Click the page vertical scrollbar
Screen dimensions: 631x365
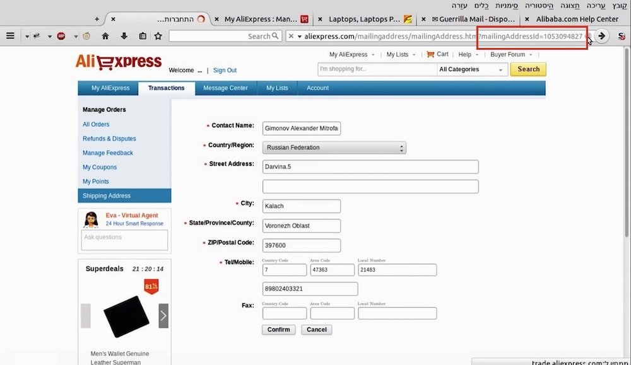[x=627, y=142]
